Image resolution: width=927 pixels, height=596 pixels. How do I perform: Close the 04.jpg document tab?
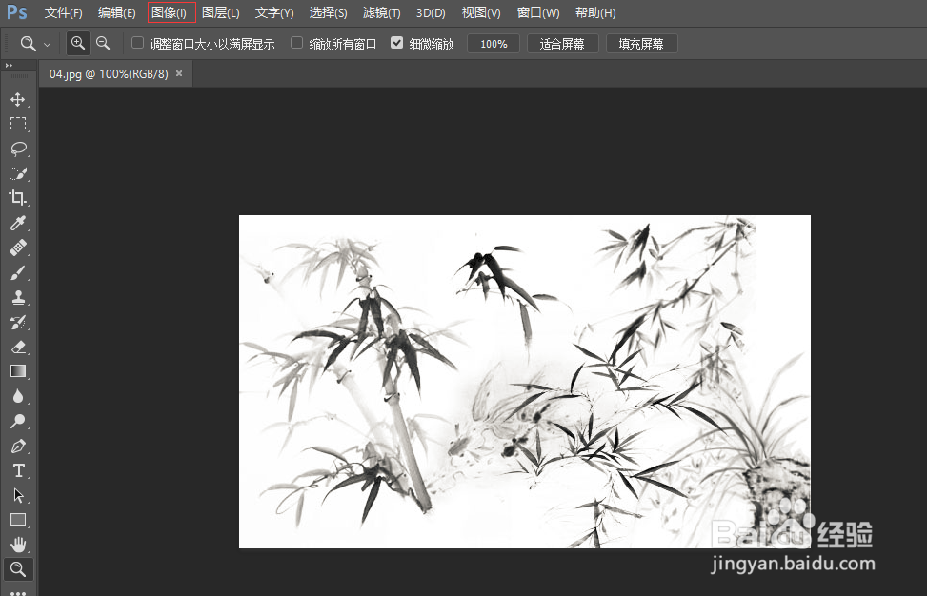tap(179, 73)
